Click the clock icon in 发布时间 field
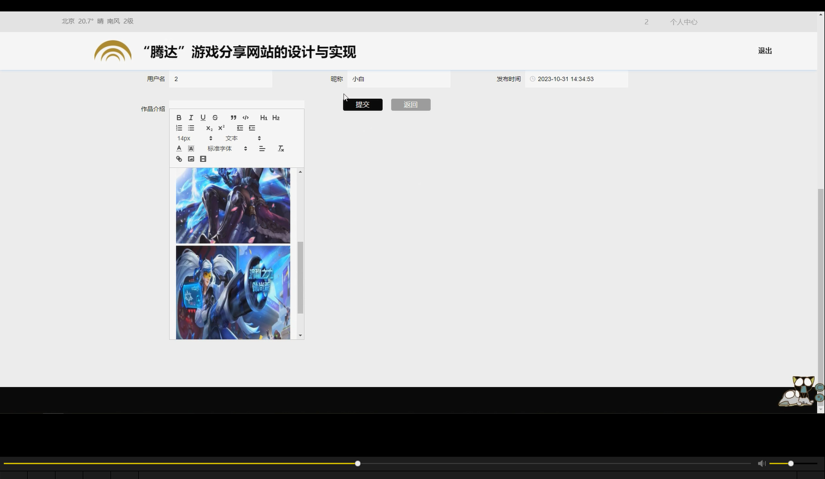The image size is (825, 479). coord(532,79)
